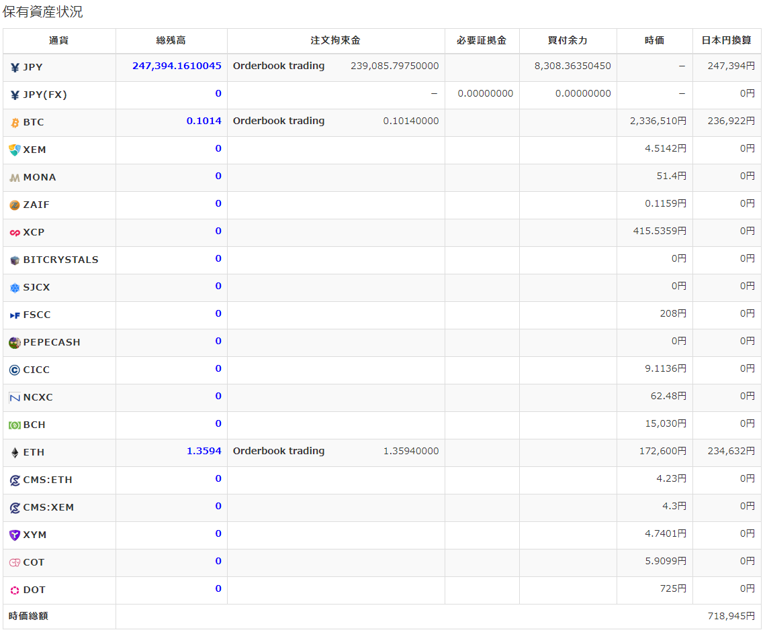
Task: Click the 時価 column header
Action: tap(654, 40)
